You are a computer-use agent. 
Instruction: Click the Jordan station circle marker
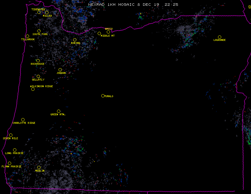60,70
